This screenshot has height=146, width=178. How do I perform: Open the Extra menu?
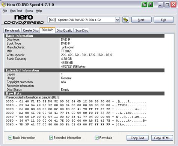point(29,11)
